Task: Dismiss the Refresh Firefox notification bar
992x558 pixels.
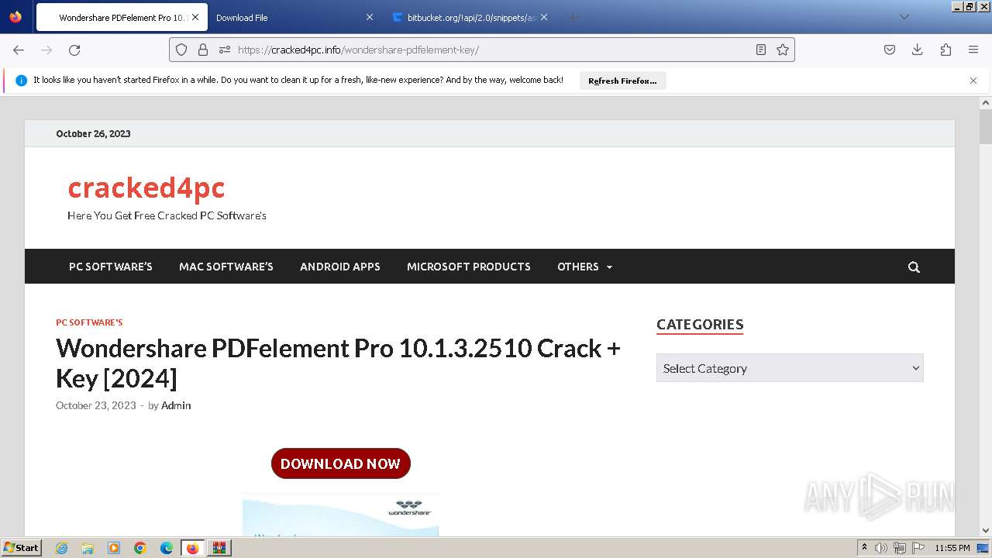Action: coord(973,81)
